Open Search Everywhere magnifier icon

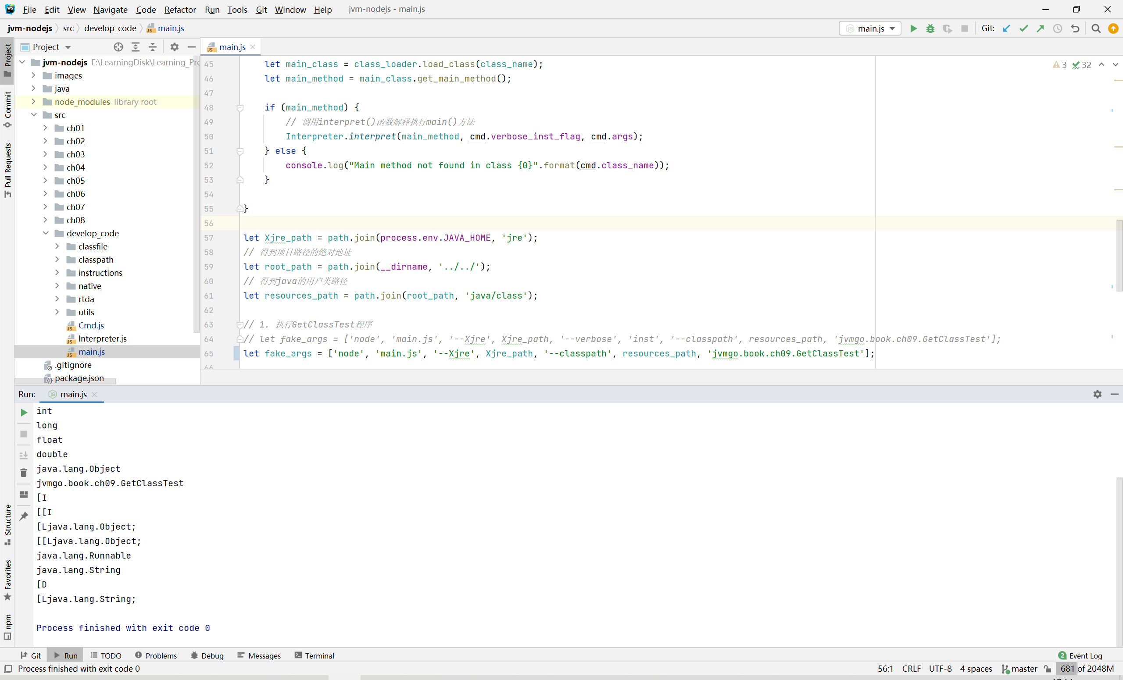tap(1096, 28)
